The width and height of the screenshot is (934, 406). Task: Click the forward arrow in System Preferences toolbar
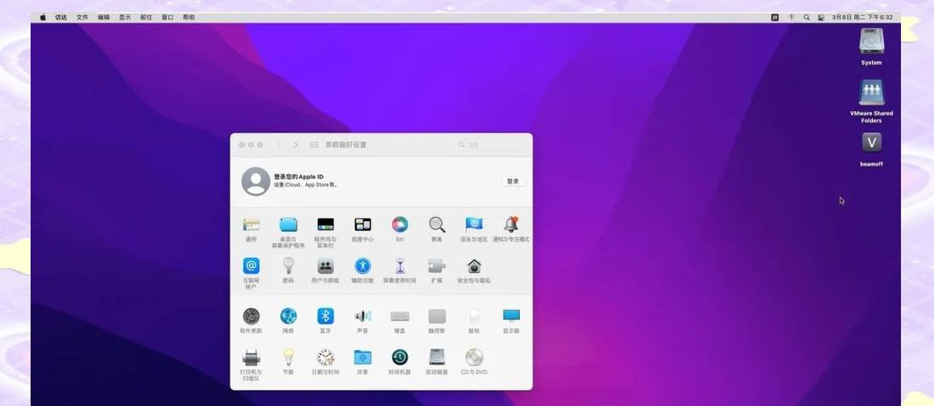tap(295, 145)
